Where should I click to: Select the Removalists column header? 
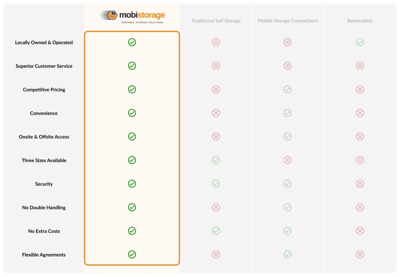pyautogui.click(x=359, y=21)
